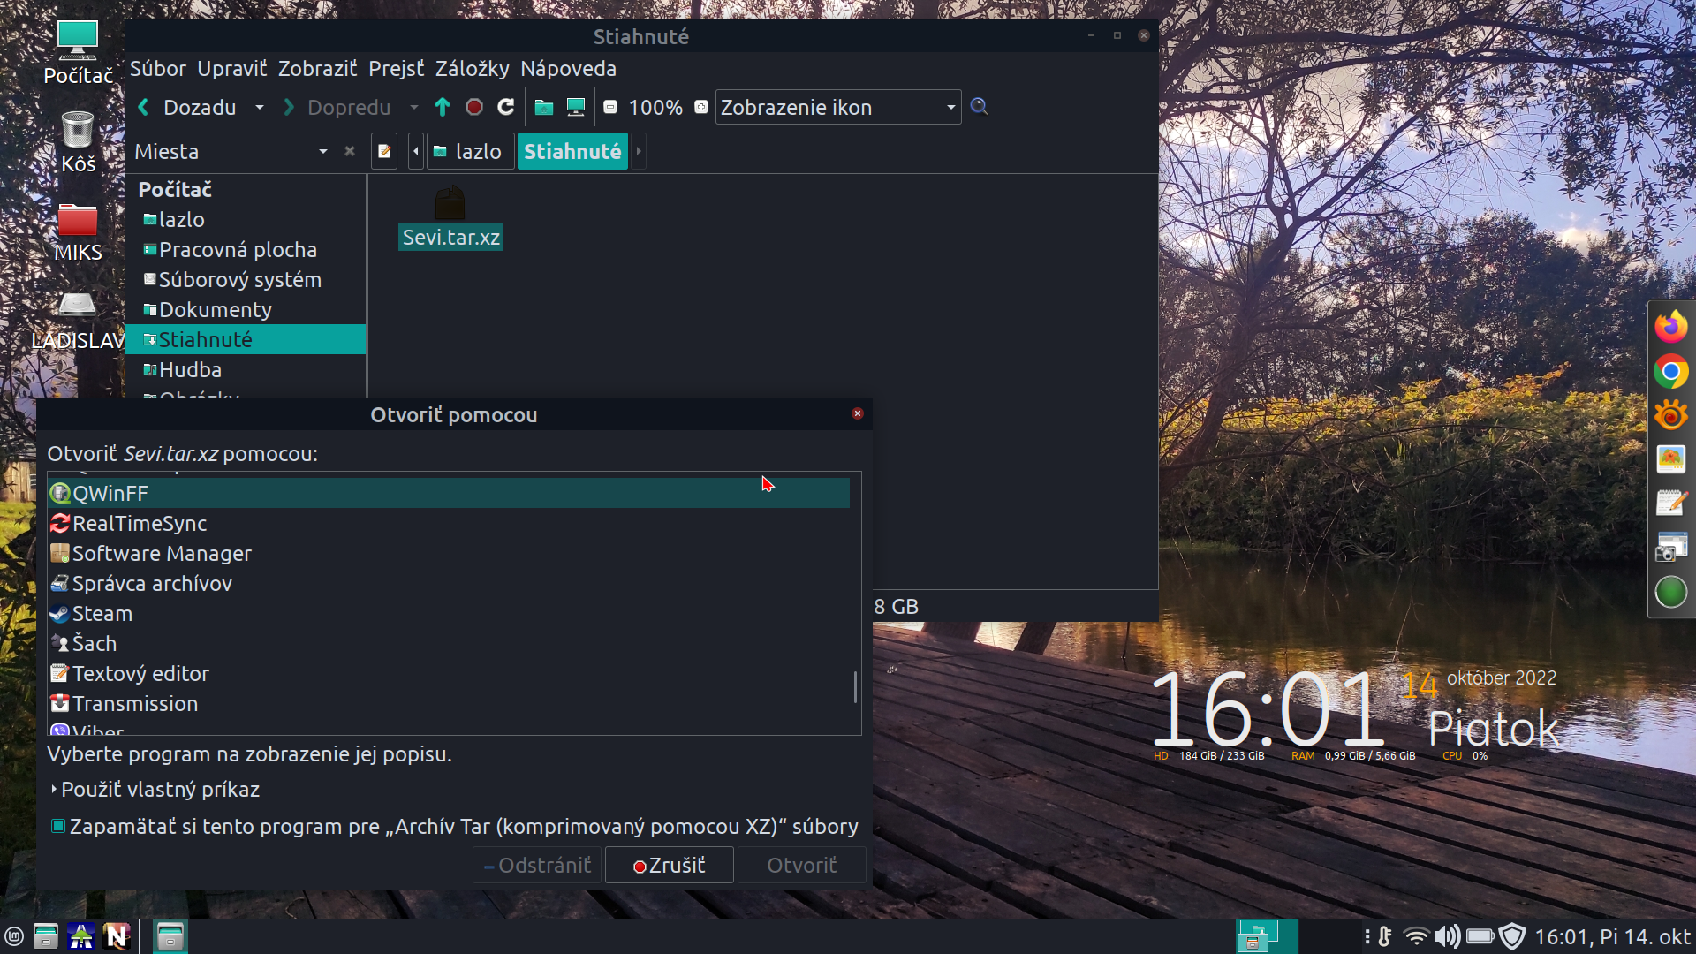Viewport: 1696px width, 954px height.
Task: Launch Firefox from the side dock
Action: (1670, 327)
